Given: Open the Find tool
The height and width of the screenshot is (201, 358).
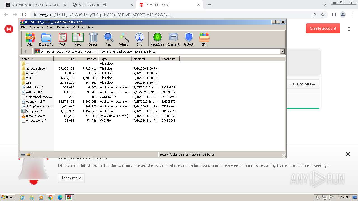Looking at the screenshot, I should pyautogui.click(x=109, y=39).
